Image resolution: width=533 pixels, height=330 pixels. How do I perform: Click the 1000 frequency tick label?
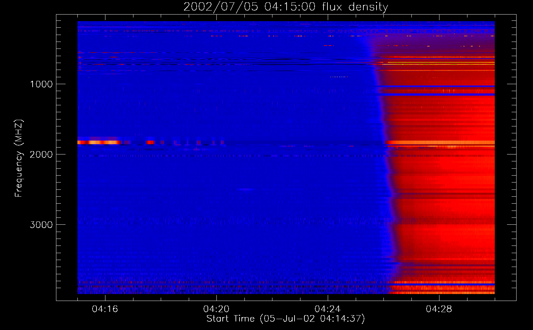point(41,84)
